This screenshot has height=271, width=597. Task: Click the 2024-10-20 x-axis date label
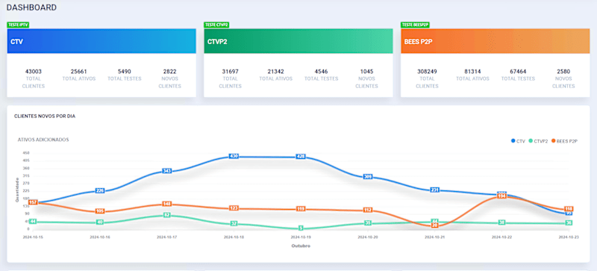click(368, 237)
